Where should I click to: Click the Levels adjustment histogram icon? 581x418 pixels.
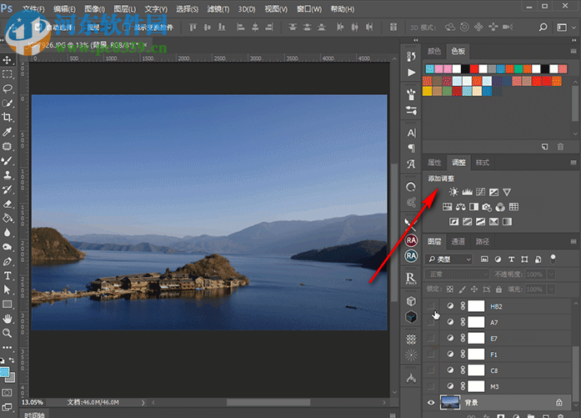467,193
